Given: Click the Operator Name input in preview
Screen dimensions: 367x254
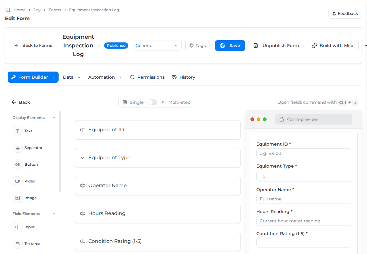Looking at the screenshot, I should click(x=303, y=199).
